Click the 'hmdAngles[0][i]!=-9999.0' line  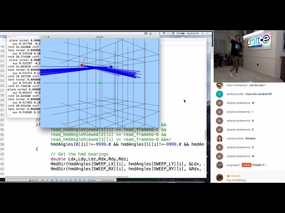pyautogui.click(x=127, y=144)
